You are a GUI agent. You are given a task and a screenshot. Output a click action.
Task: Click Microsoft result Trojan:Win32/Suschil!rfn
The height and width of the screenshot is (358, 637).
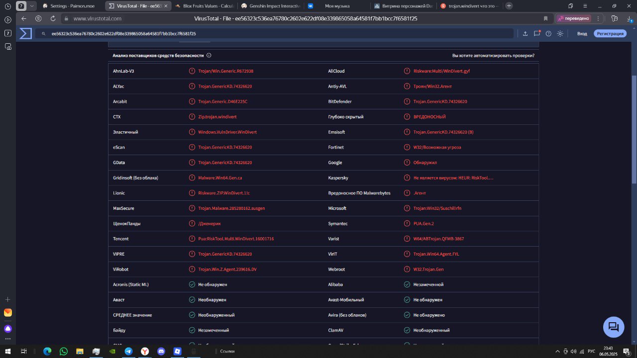click(437, 208)
